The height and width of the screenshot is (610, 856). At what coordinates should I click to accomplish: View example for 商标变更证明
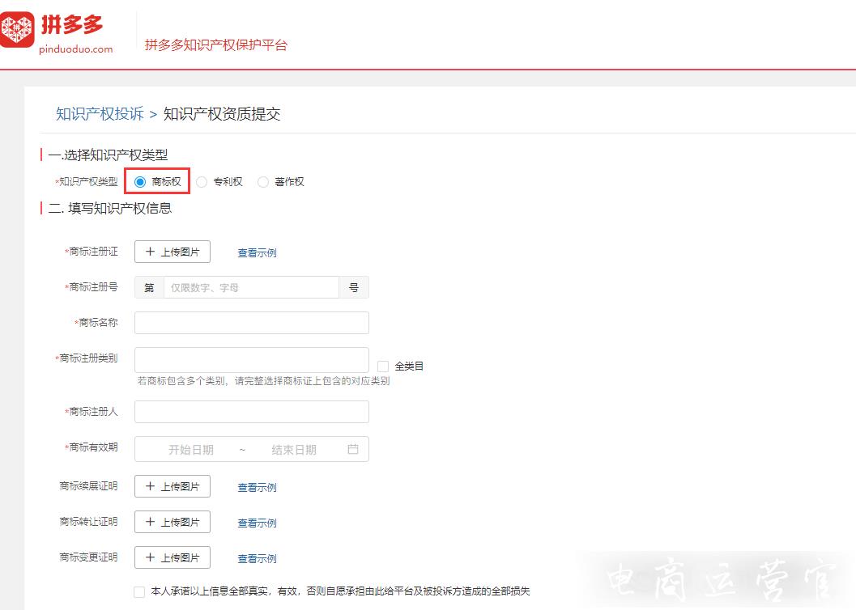257,559
